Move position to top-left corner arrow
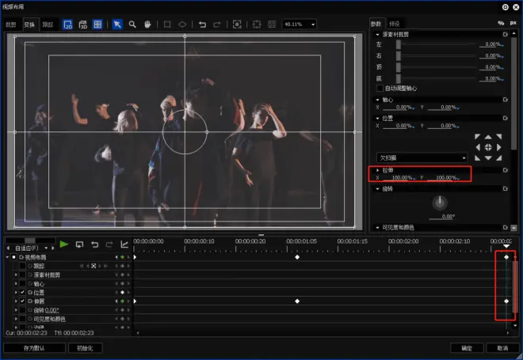 coord(477,137)
